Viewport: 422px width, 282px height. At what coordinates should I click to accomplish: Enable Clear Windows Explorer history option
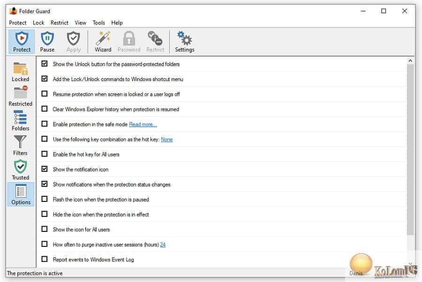pyautogui.click(x=45, y=109)
